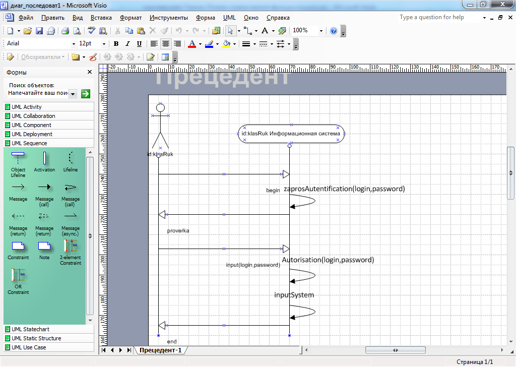
Task: Click the New document icon
Action: pos(10,31)
